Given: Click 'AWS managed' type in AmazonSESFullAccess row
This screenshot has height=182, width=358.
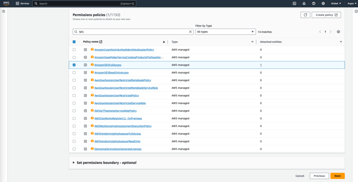Looking at the screenshot, I should [x=180, y=65].
